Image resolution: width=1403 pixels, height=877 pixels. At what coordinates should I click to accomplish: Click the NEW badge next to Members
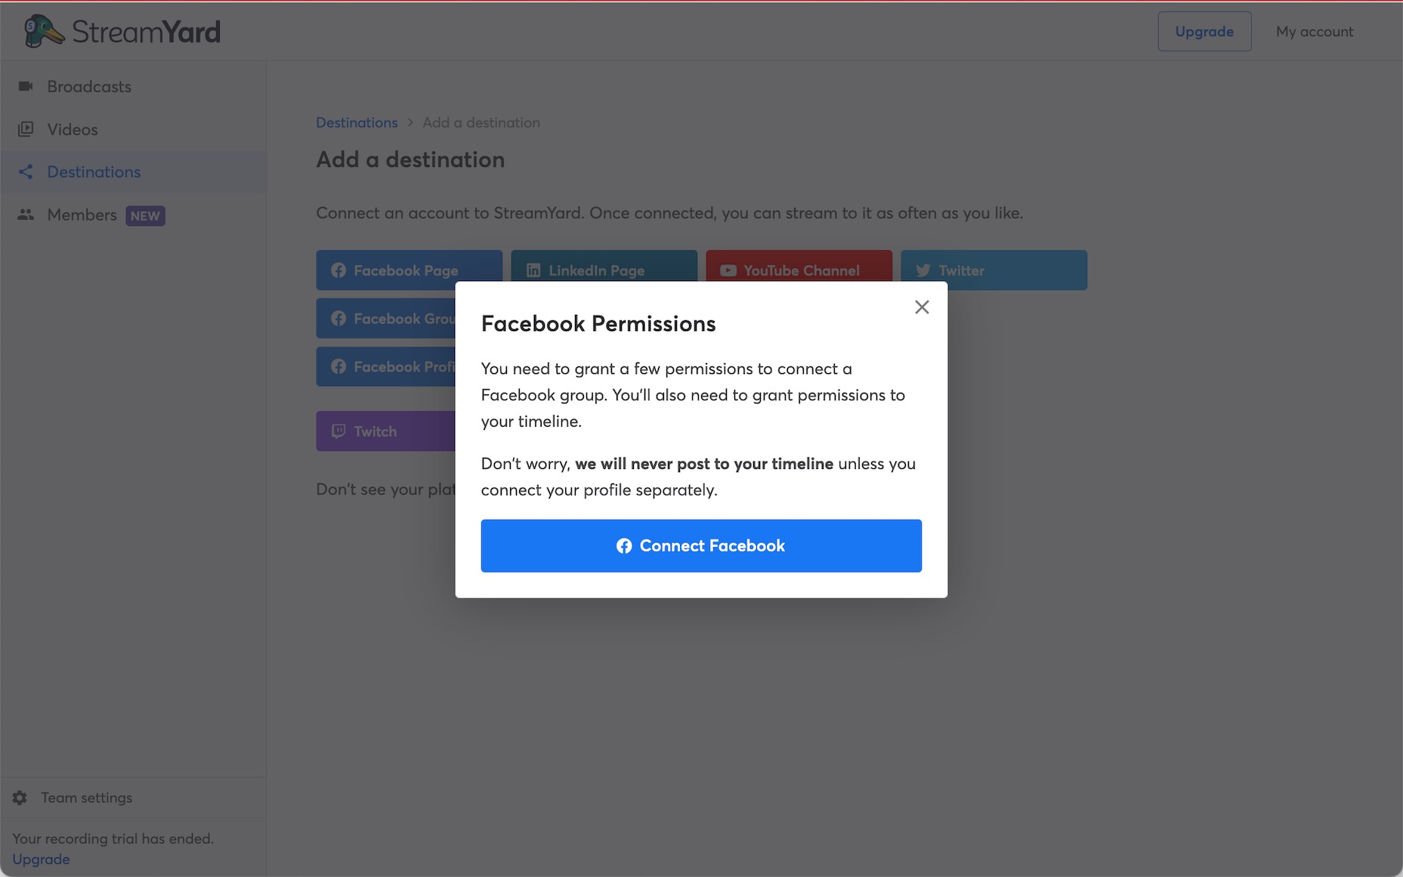(145, 215)
